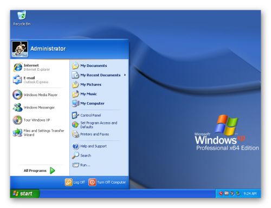The height and width of the screenshot is (208, 271).
Task: Click the start button on the taskbar
Action: 25,193
